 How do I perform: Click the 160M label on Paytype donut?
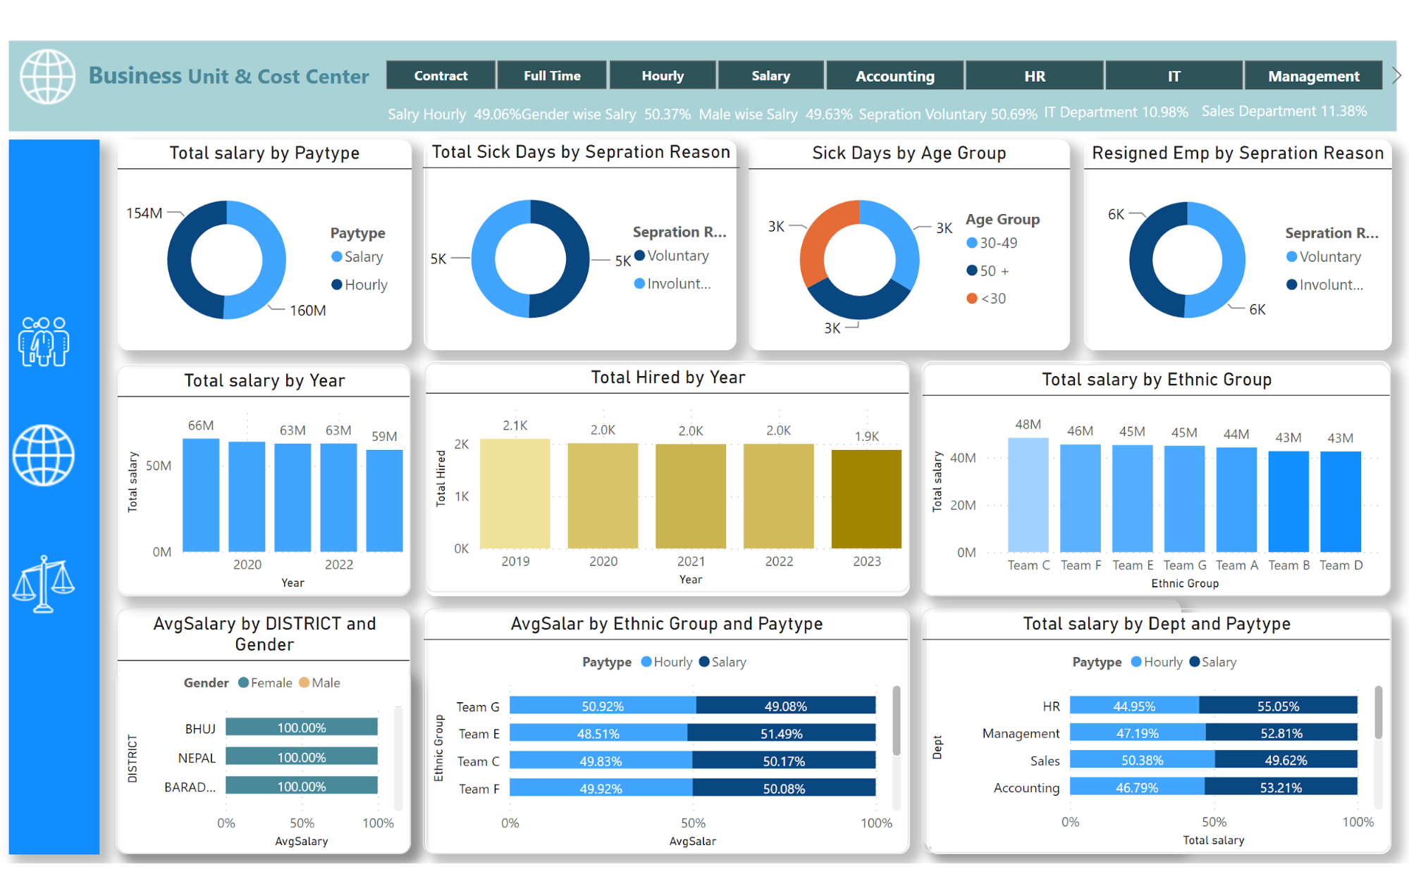(308, 311)
